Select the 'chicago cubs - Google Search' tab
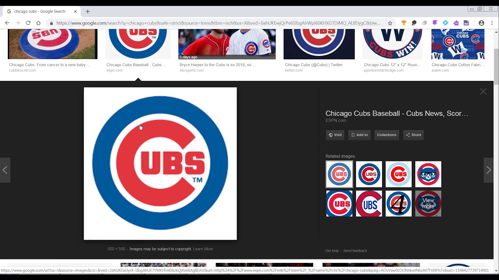499x280 pixels. (42, 11)
